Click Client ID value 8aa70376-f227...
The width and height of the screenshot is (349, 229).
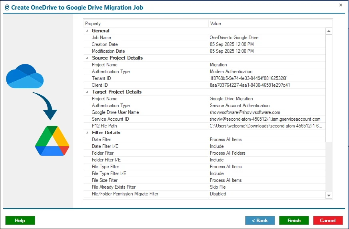(x=250, y=85)
